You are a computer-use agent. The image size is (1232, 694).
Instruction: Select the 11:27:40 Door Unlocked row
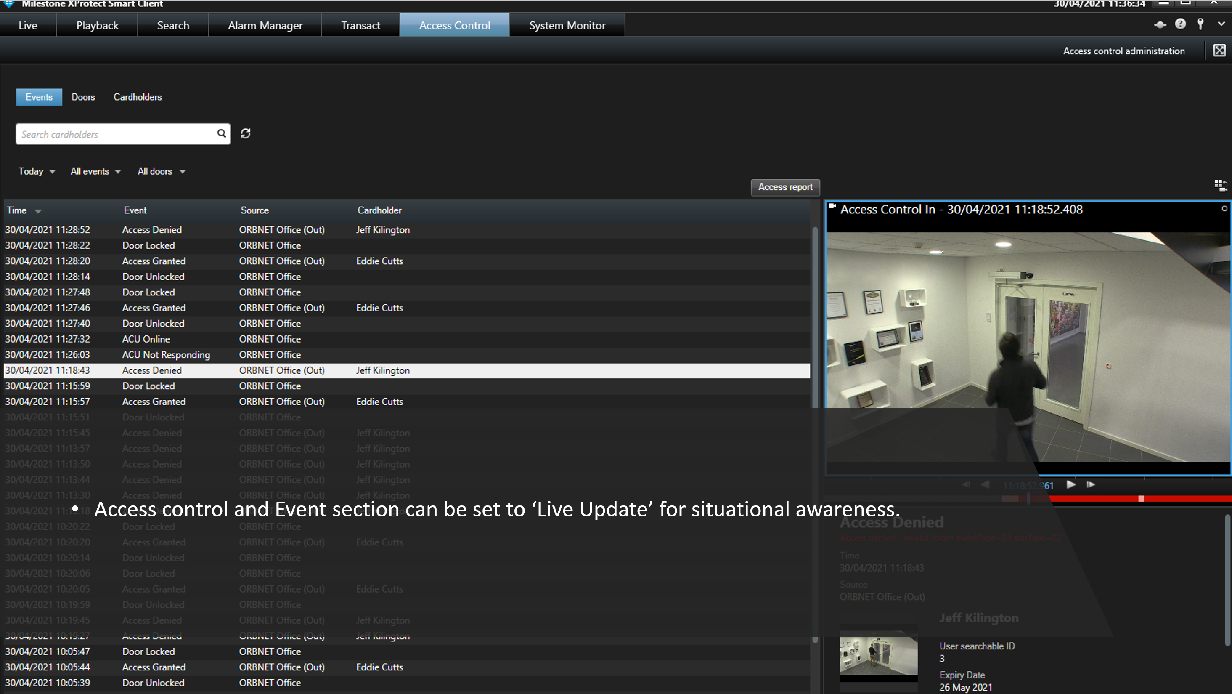[x=407, y=324]
